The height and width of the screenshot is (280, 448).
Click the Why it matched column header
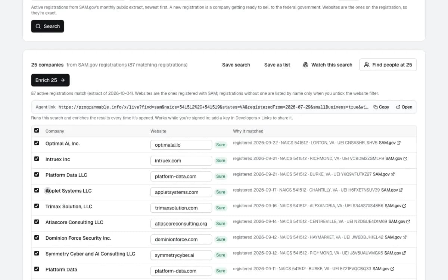click(248, 131)
